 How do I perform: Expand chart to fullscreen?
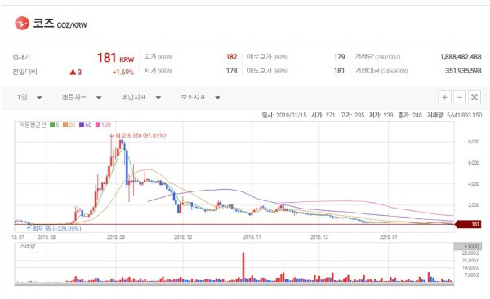pyautogui.click(x=474, y=97)
